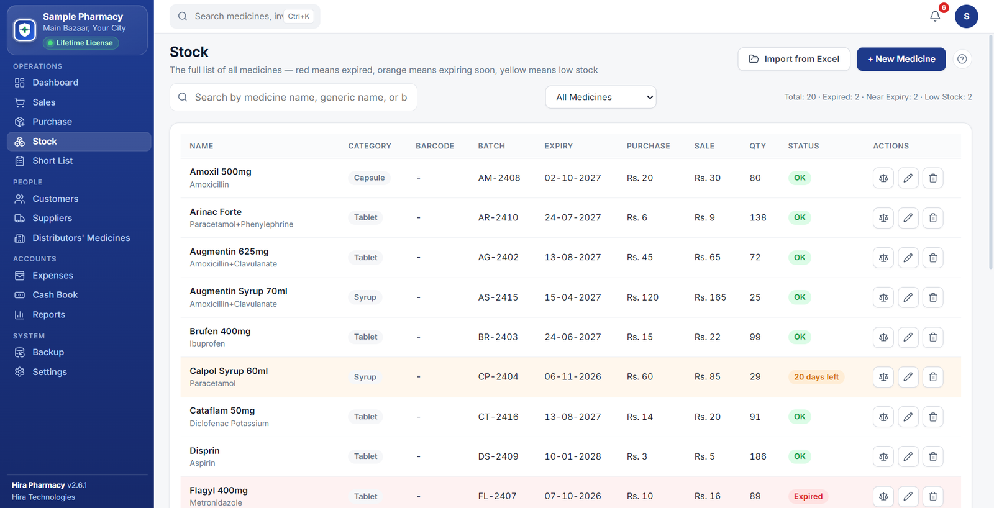The width and height of the screenshot is (994, 508).
Task: Edit Augmentin Syrup 70ml with pencil icon
Action: pyautogui.click(x=908, y=297)
